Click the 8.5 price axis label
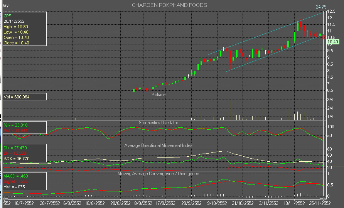The height and width of the screenshot is (208, 344). pos(330,64)
